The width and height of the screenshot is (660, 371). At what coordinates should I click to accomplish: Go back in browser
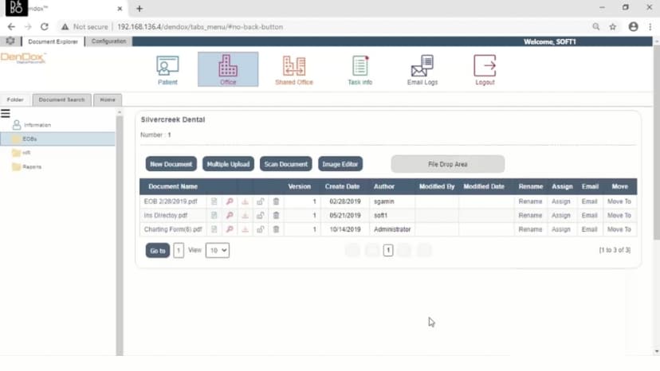click(11, 26)
